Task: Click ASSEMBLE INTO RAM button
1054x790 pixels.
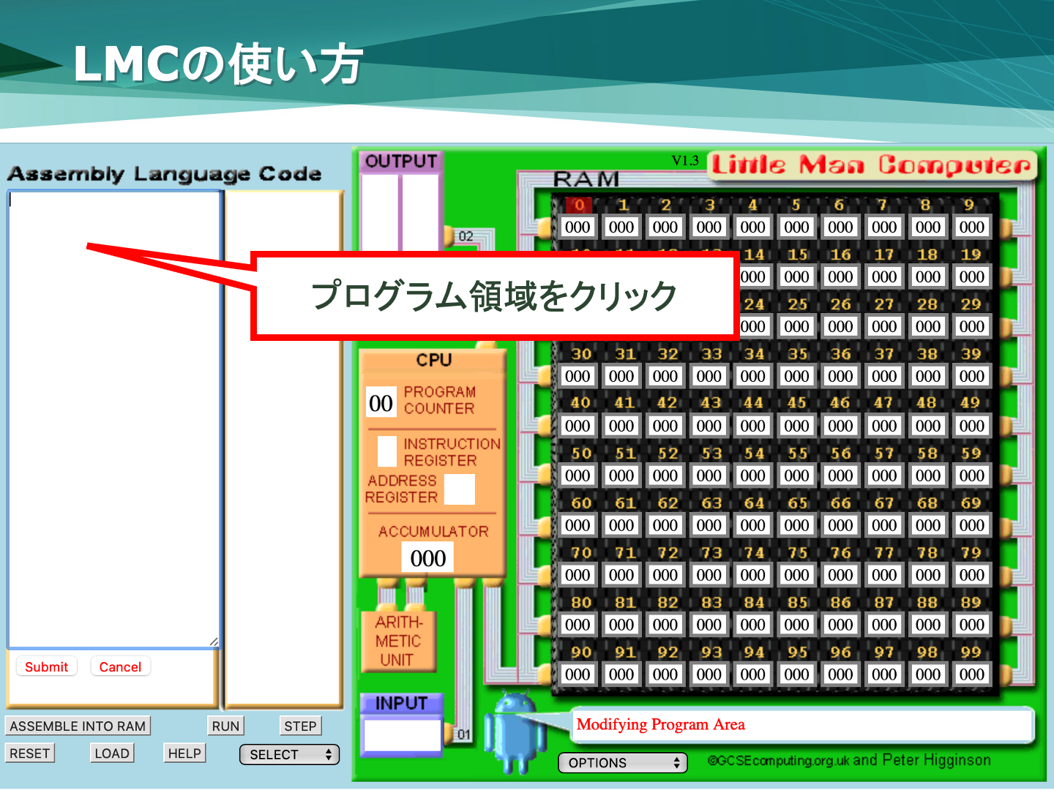Action: click(78, 726)
